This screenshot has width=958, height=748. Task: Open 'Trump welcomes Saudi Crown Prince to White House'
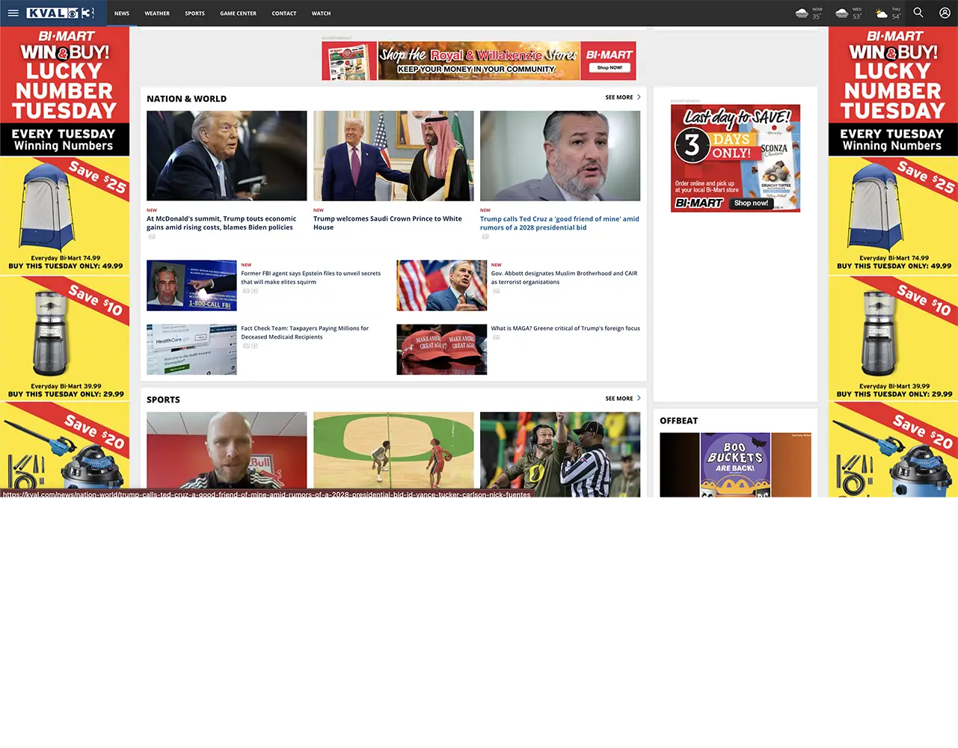[387, 223]
